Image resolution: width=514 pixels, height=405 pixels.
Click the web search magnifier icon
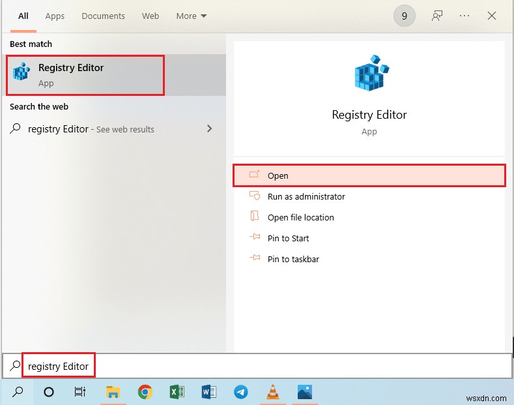click(x=15, y=128)
